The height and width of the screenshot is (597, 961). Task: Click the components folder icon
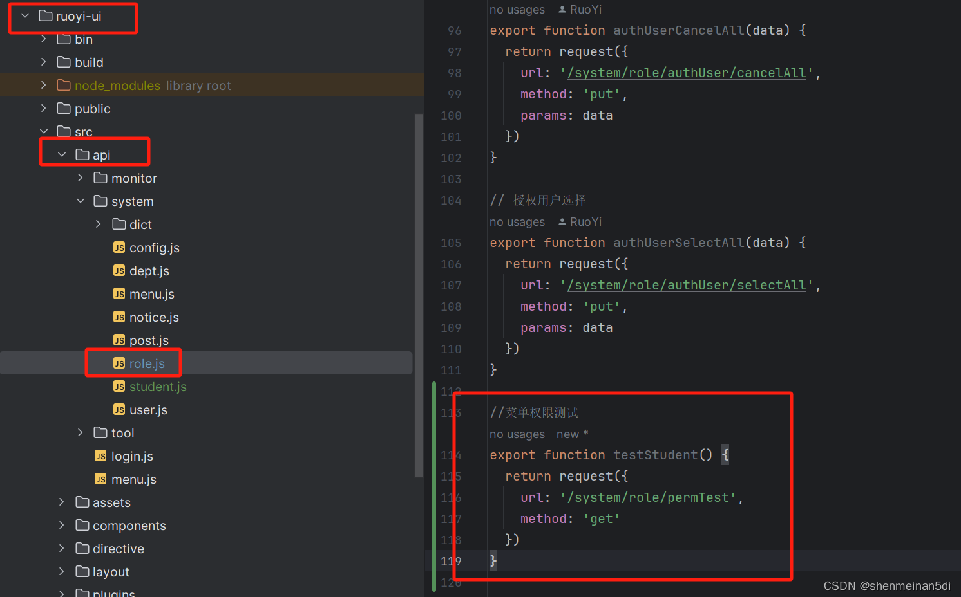pyautogui.click(x=82, y=525)
